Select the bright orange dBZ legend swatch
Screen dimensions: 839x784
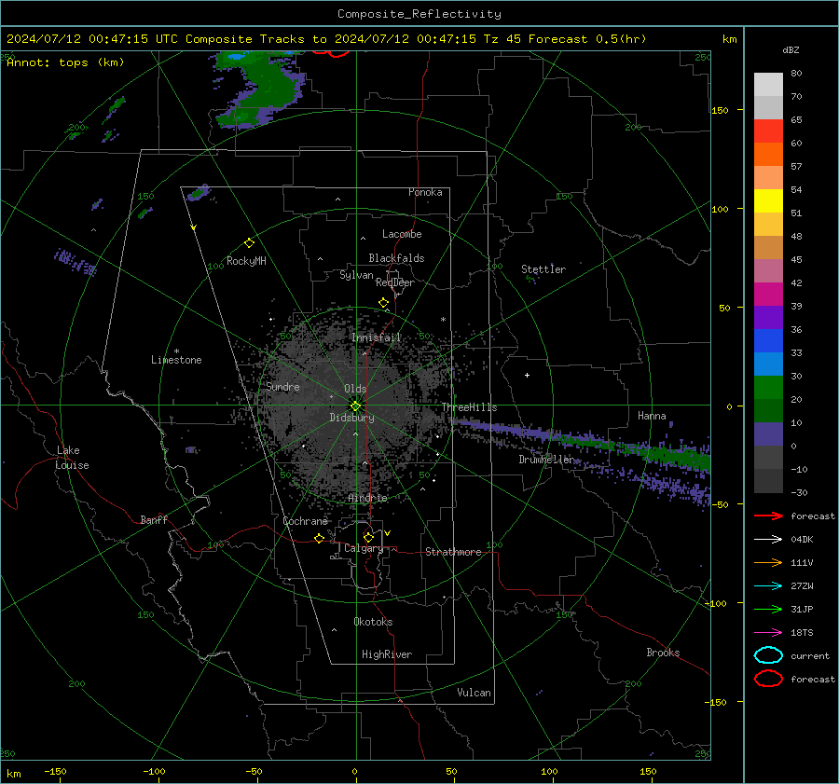click(x=768, y=154)
